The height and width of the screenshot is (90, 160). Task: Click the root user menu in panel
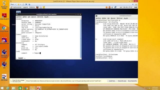tap(135, 7)
